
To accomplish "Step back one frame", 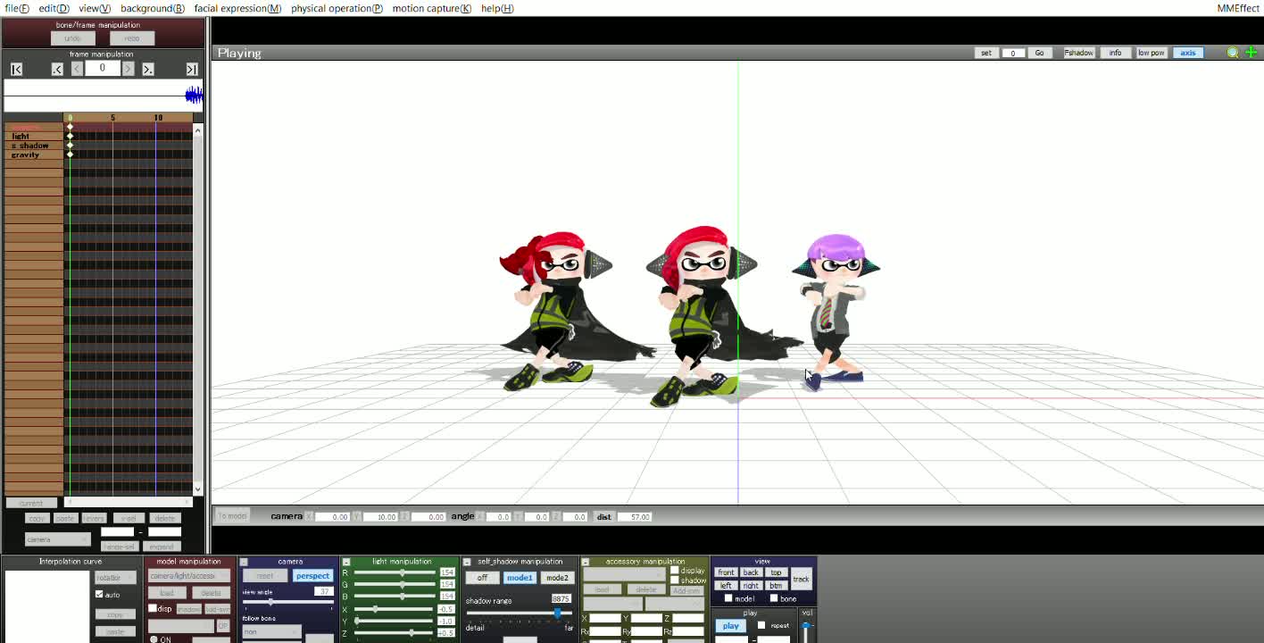I will 77,69.
